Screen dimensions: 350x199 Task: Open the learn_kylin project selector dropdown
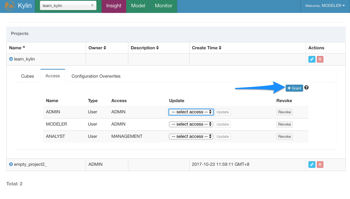tap(68, 6)
